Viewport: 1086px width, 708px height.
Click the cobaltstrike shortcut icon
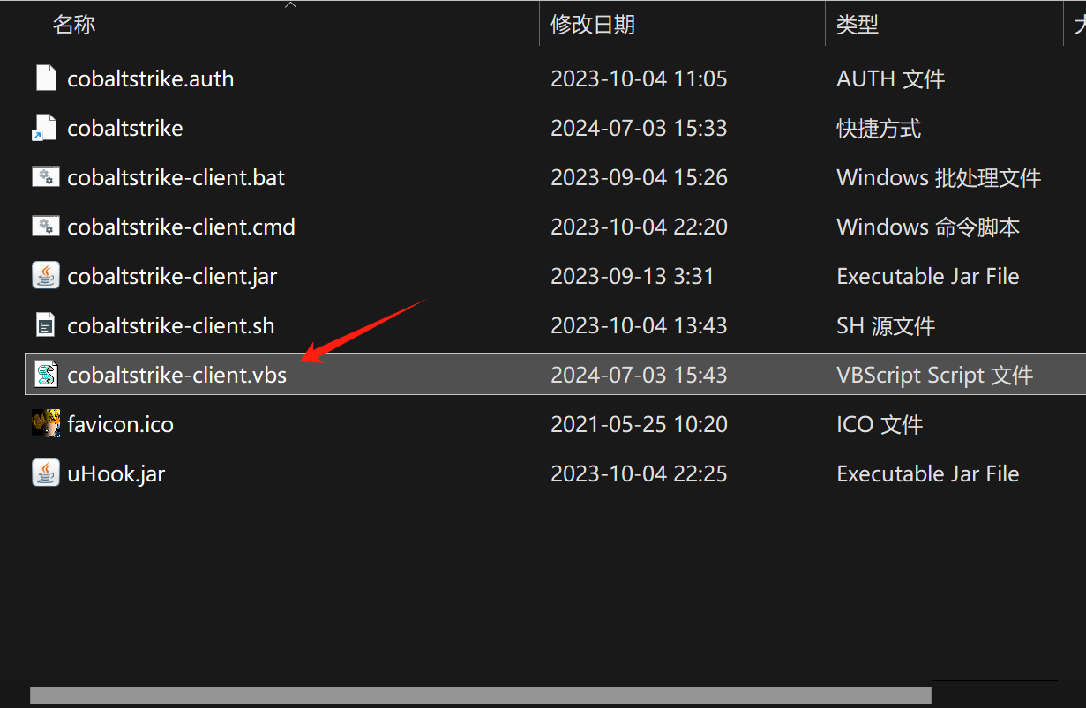(46, 128)
